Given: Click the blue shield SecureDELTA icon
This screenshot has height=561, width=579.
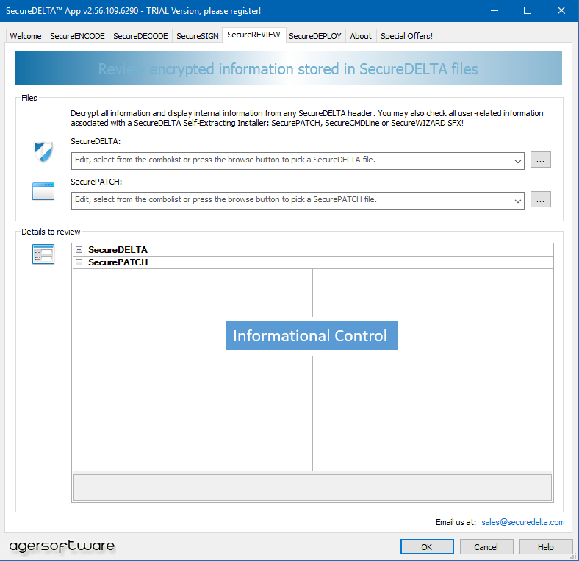Looking at the screenshot, I should click(43, 152).
